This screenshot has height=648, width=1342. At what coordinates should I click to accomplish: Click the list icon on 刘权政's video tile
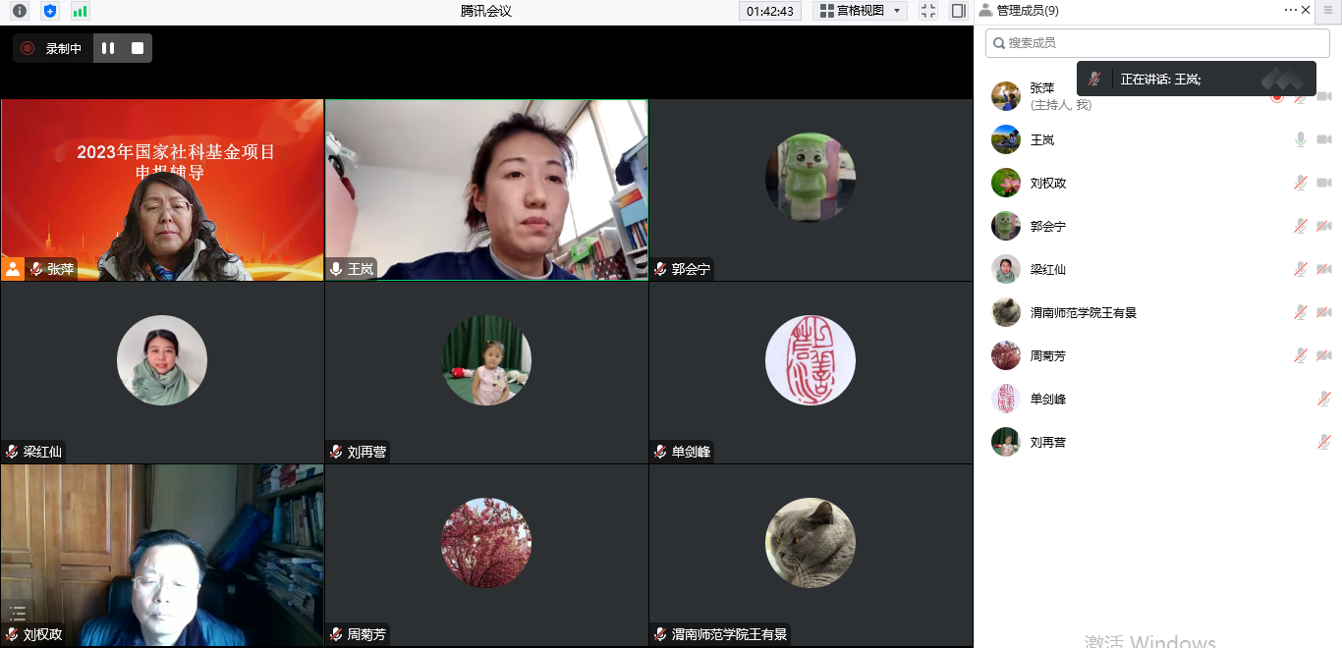point(18,614)
